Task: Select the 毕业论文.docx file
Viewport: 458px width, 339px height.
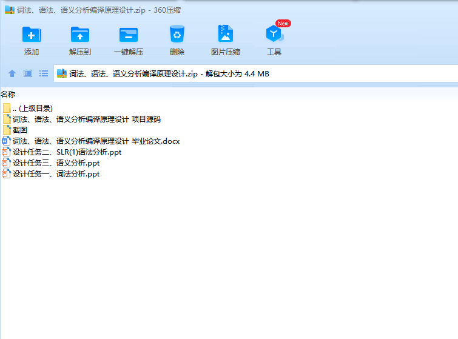Action: point(91,141)
